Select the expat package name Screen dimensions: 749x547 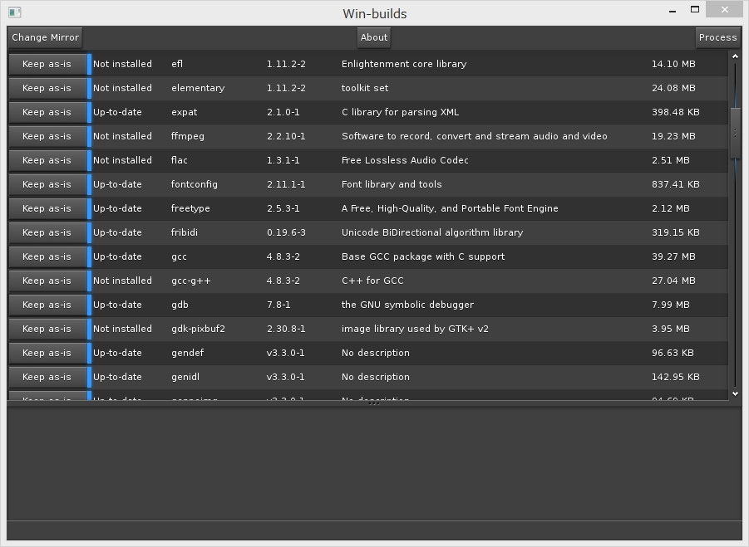pos(184,113)
